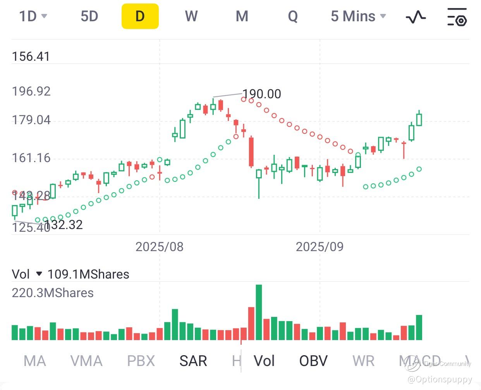Enable the MA overlay indicator
The height and width of the screenshot is (390, 481).
(34, 361)
